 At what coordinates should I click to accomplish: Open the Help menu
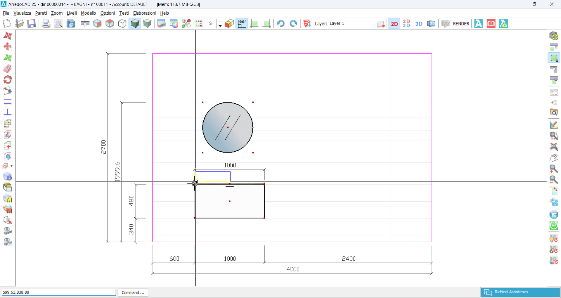(x=165, y=13)
